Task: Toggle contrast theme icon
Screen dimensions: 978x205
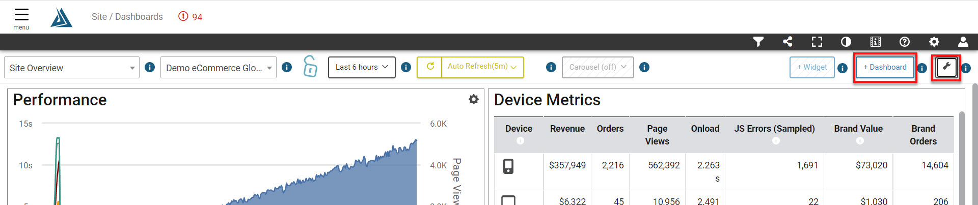Action: tap(846, 42)
